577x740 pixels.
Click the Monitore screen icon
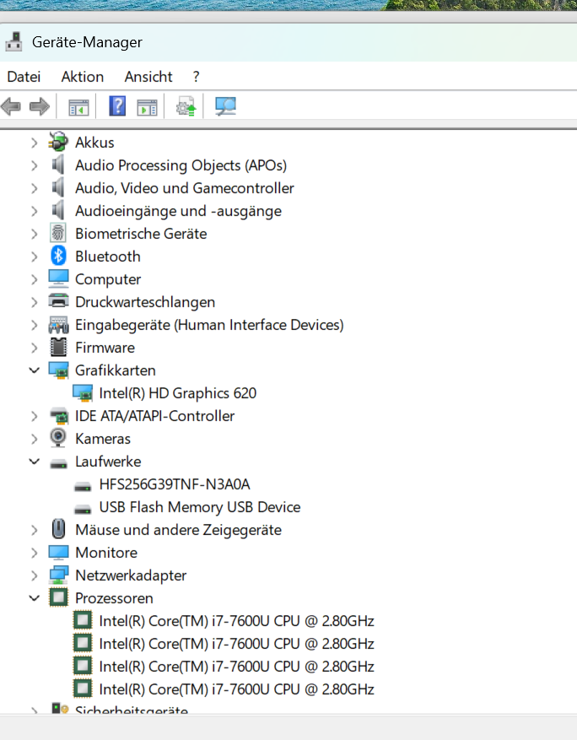pos(58,552)
